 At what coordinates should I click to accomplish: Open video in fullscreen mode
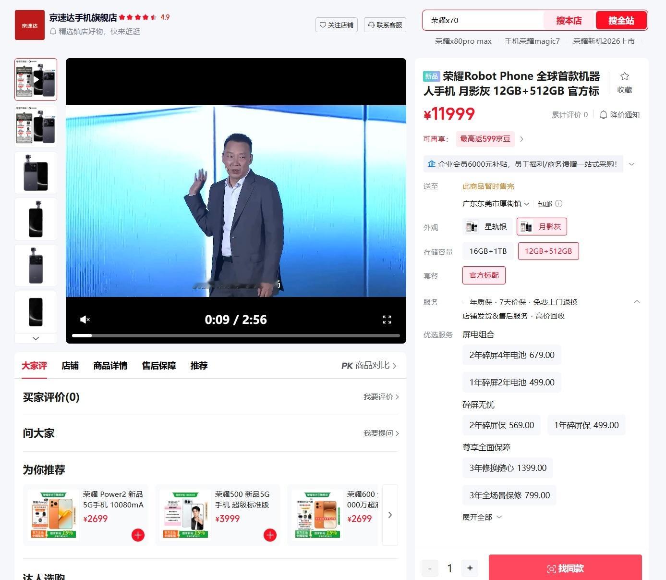(387, 320)
